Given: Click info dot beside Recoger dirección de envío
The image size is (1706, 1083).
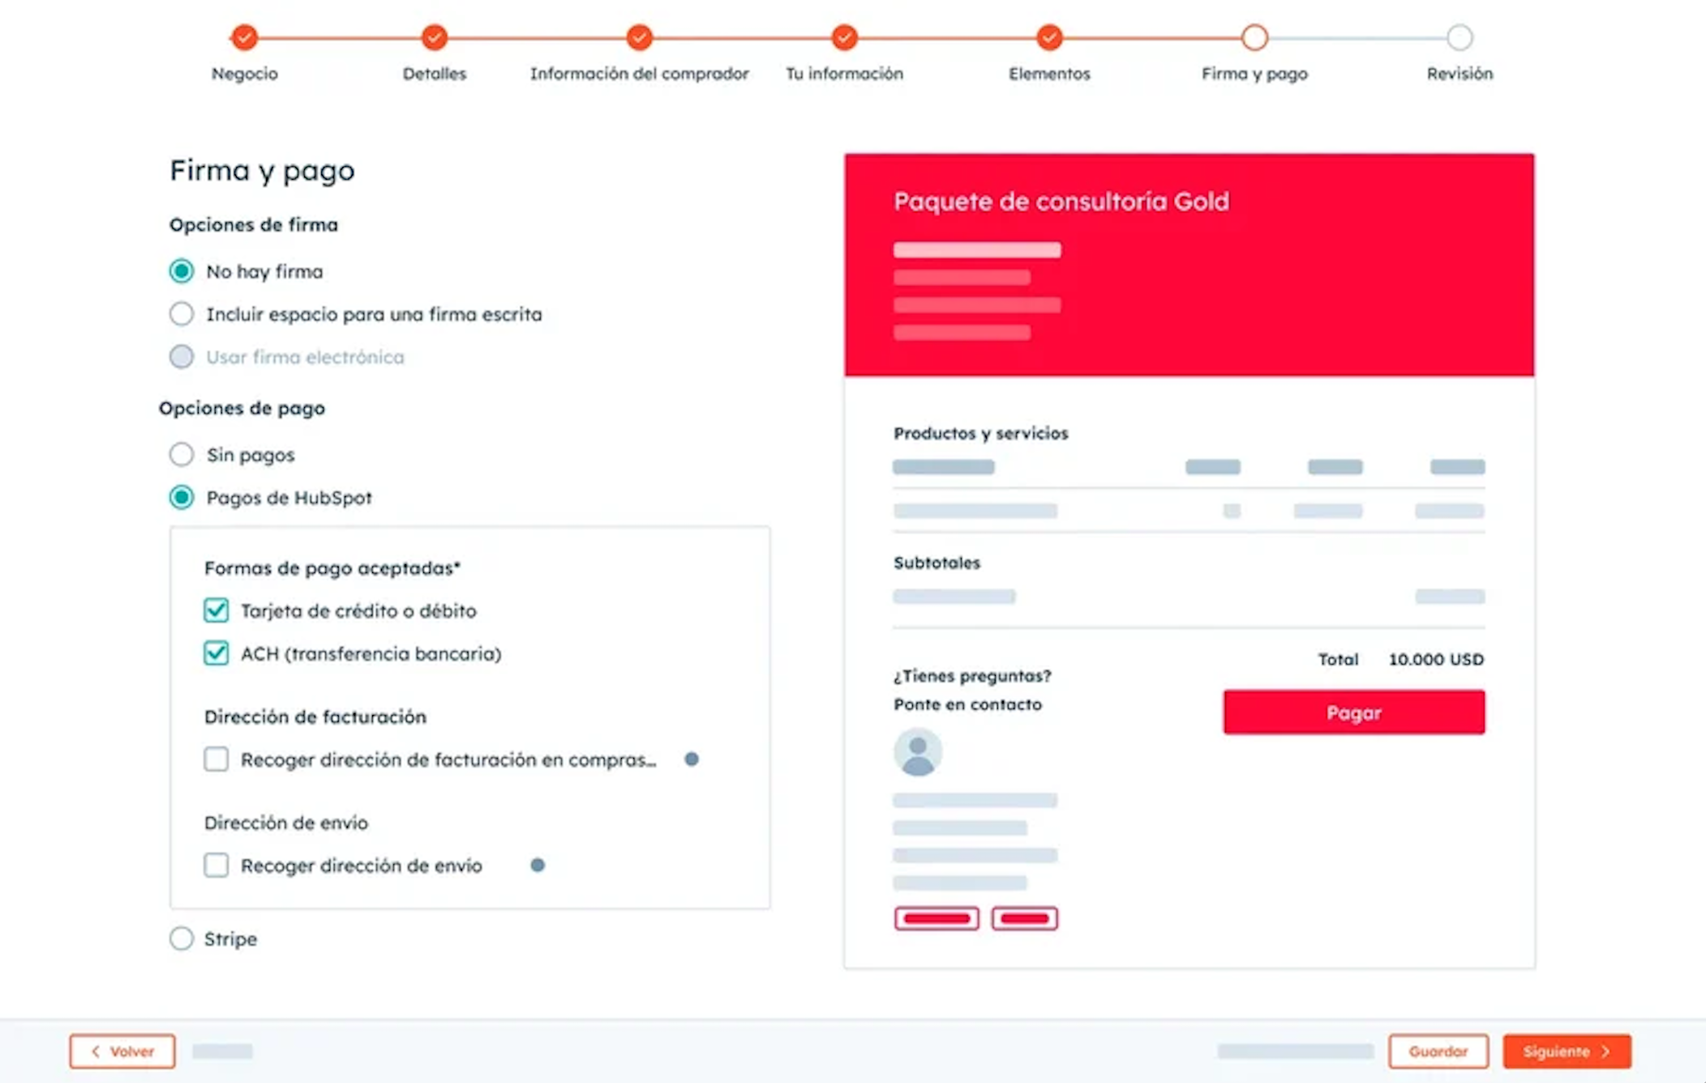Looking at the screenshot, I should click(x=538, y=865).
